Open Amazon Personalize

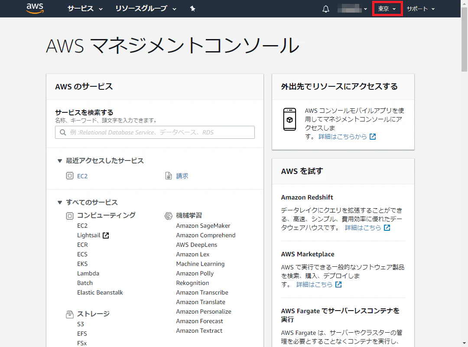204,312
